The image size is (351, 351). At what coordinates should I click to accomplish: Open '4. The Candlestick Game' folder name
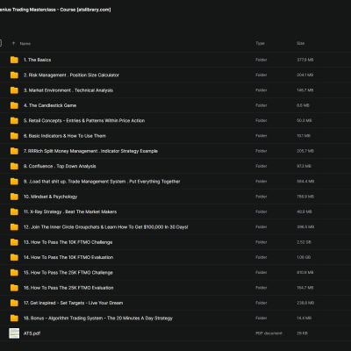point(50,105)
